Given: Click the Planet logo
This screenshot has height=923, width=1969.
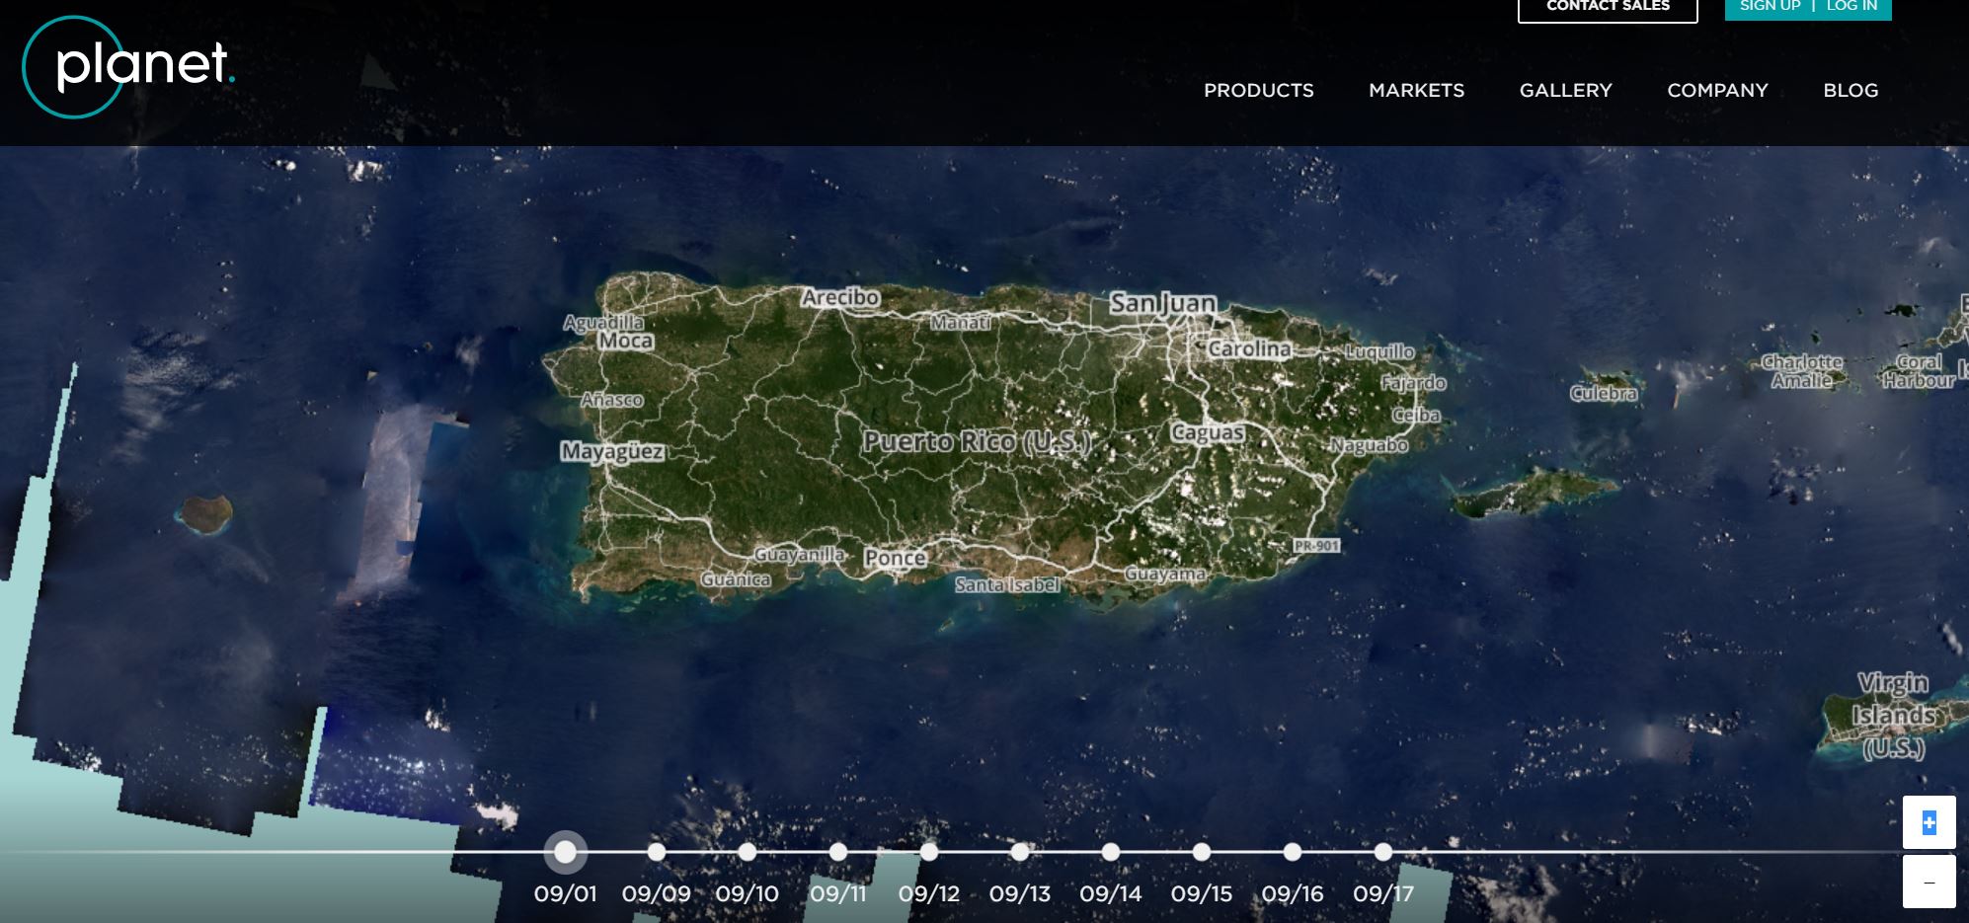Looking at the screenshot, I should (x=128, y=66).
